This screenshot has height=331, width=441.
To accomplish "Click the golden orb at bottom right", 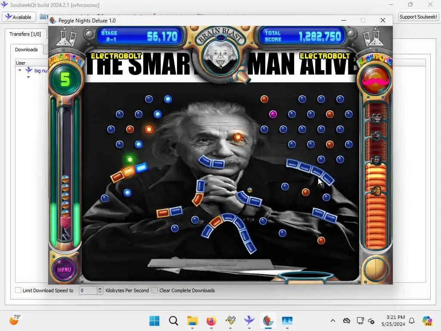I will coord(375,269).
